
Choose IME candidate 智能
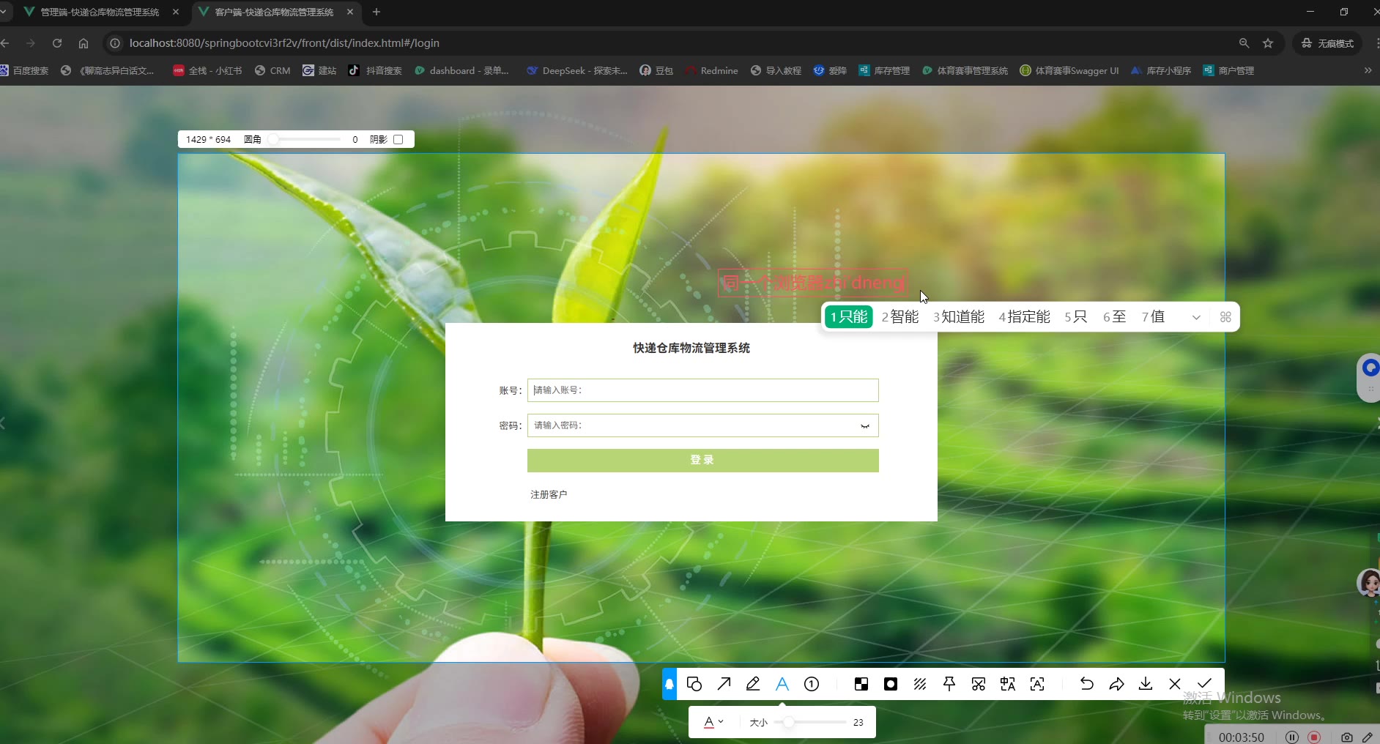click(900, 317)
